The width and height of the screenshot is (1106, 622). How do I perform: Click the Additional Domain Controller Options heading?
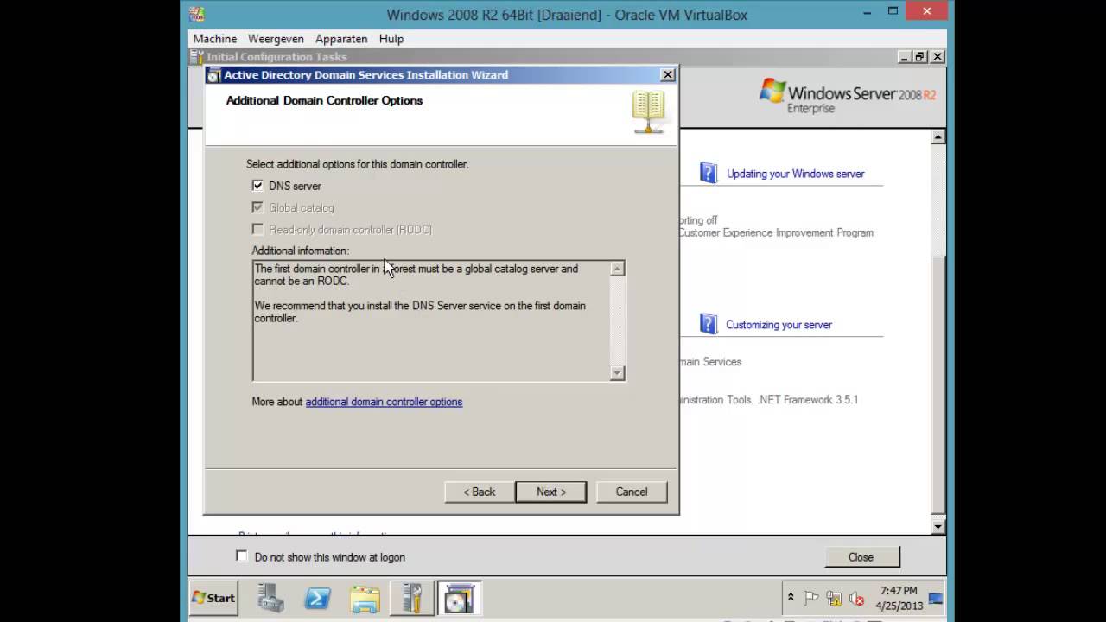pos(324,100)
